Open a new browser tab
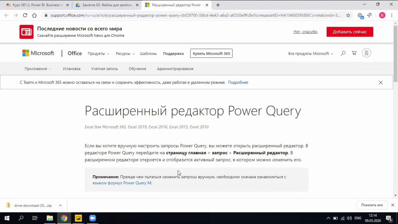 (218, 5)
